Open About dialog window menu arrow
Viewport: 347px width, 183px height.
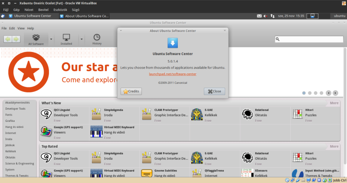pyautogui.click(x=121, y=31)
